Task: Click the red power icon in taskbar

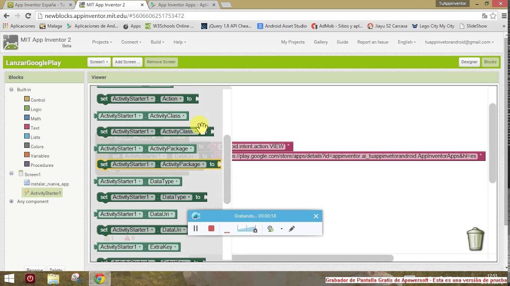Action: (x=30, y=279)
